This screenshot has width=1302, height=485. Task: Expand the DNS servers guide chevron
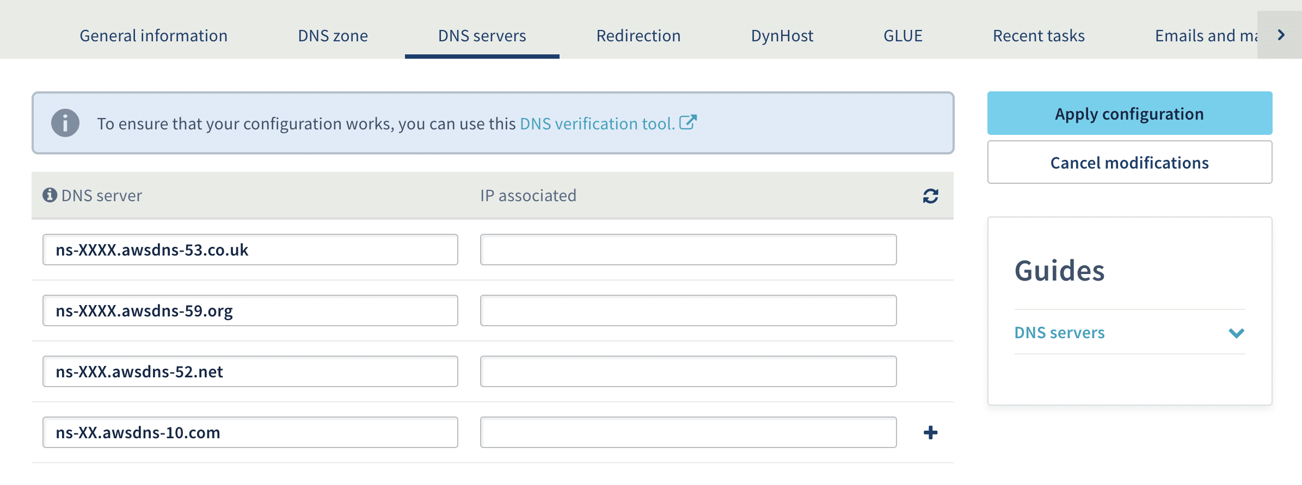point(1236,333)
